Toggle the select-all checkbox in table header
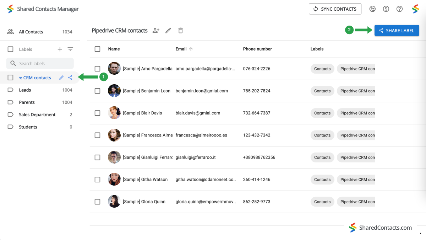The width and height of the screenshot is (426, 240). [x=97, y=49]
